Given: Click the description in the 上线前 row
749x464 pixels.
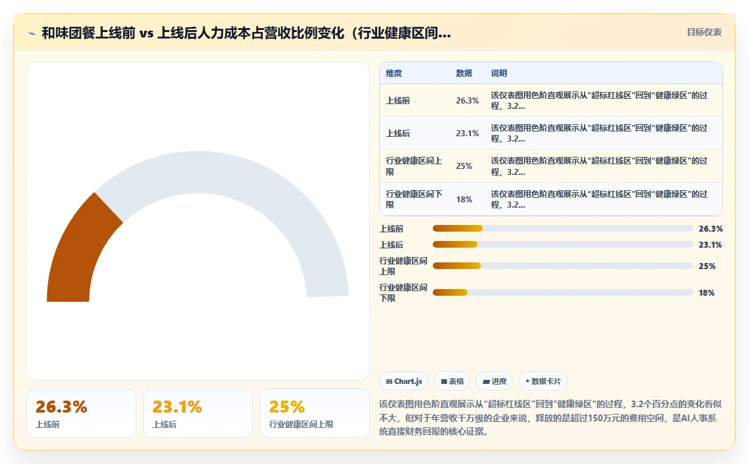Looking at the screenshot, I should tap(599, 101).
